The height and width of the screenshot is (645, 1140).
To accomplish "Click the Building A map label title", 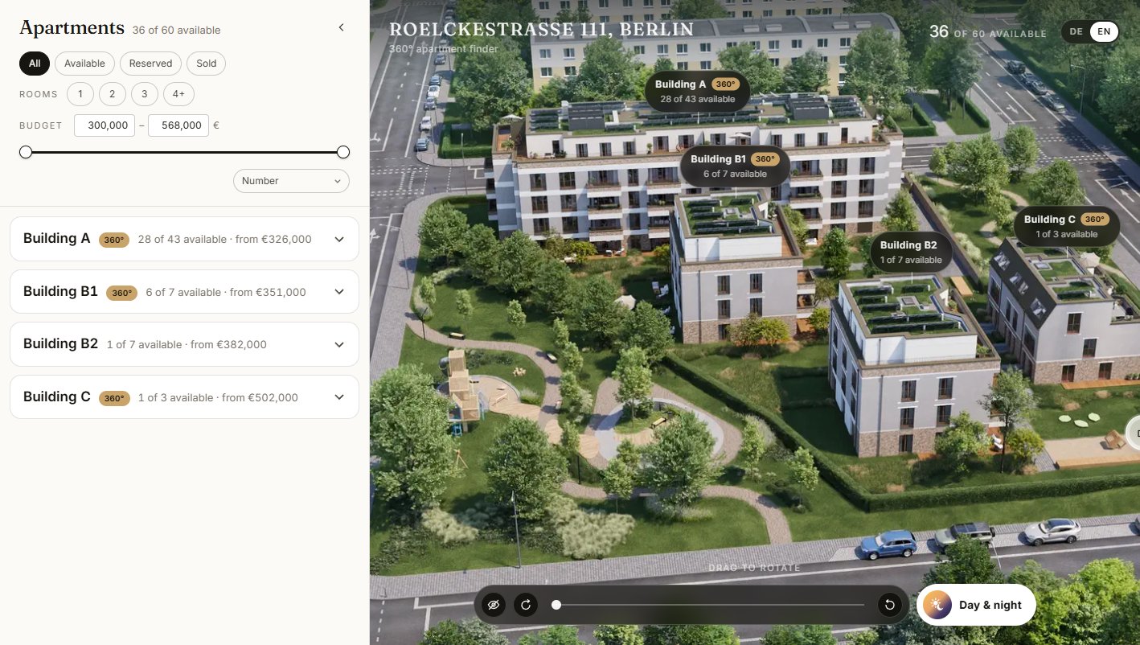I will [x=680, y=84].
